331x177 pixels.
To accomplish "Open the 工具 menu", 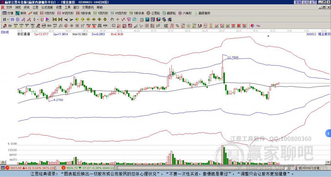I will (67, 7).
